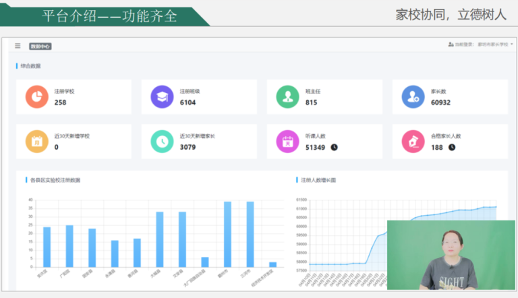This screenshot has height=298, width=518.
Task: Select the 数据中心 tab
Action: (40, 47)
